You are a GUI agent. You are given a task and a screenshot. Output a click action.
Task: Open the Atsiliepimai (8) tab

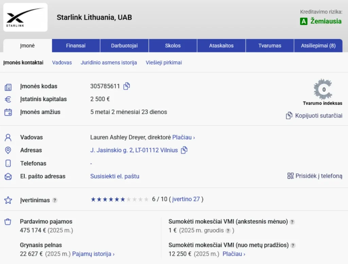click(318, 46)
